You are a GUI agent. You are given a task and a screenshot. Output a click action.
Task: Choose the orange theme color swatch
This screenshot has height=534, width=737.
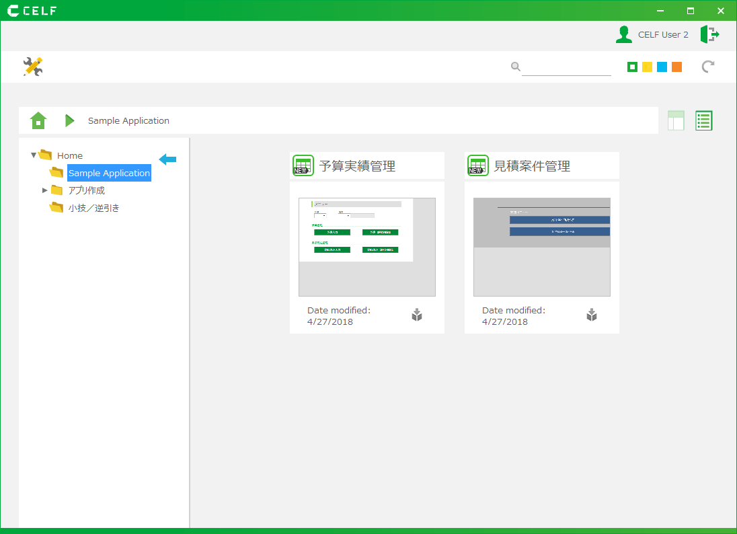[x=676, y=67]
